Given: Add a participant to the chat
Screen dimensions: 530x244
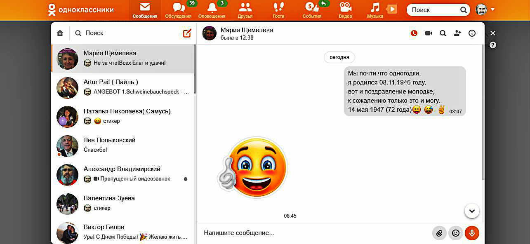Looking at the screenshot, I should click(x=457, y=33).
